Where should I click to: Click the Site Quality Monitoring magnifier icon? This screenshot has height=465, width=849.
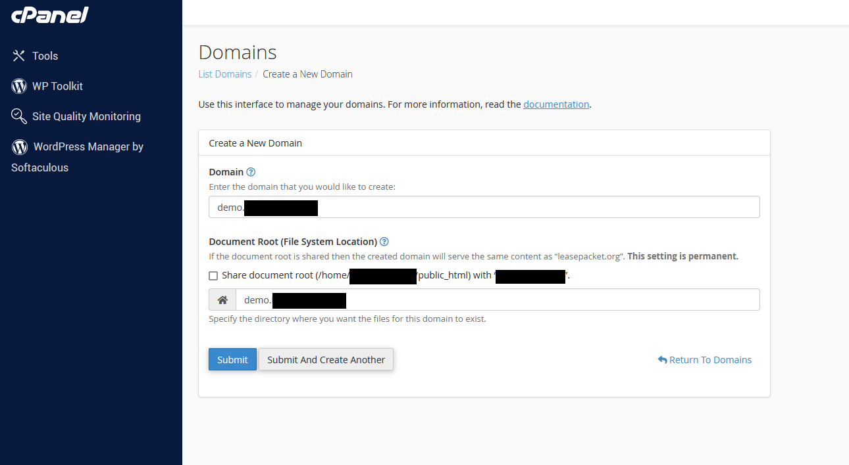19,116
